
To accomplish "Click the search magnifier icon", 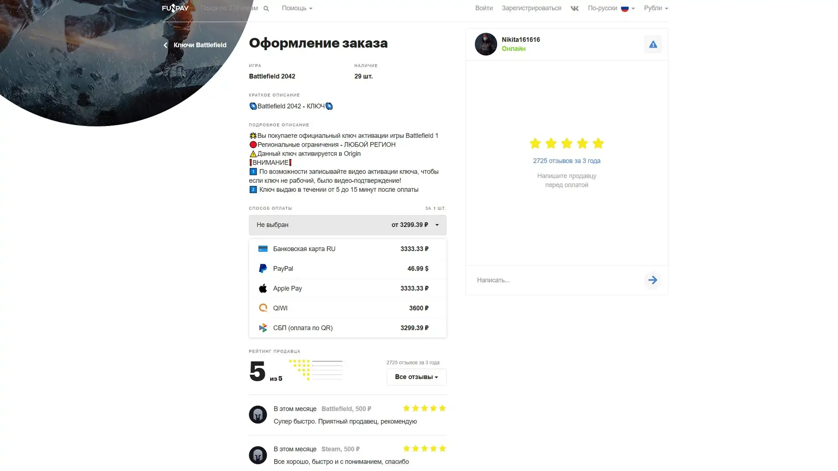I will pos(266,8).
